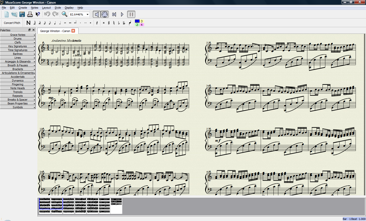Select the eighth note duration
366x221 pixels.
point(50,23)
